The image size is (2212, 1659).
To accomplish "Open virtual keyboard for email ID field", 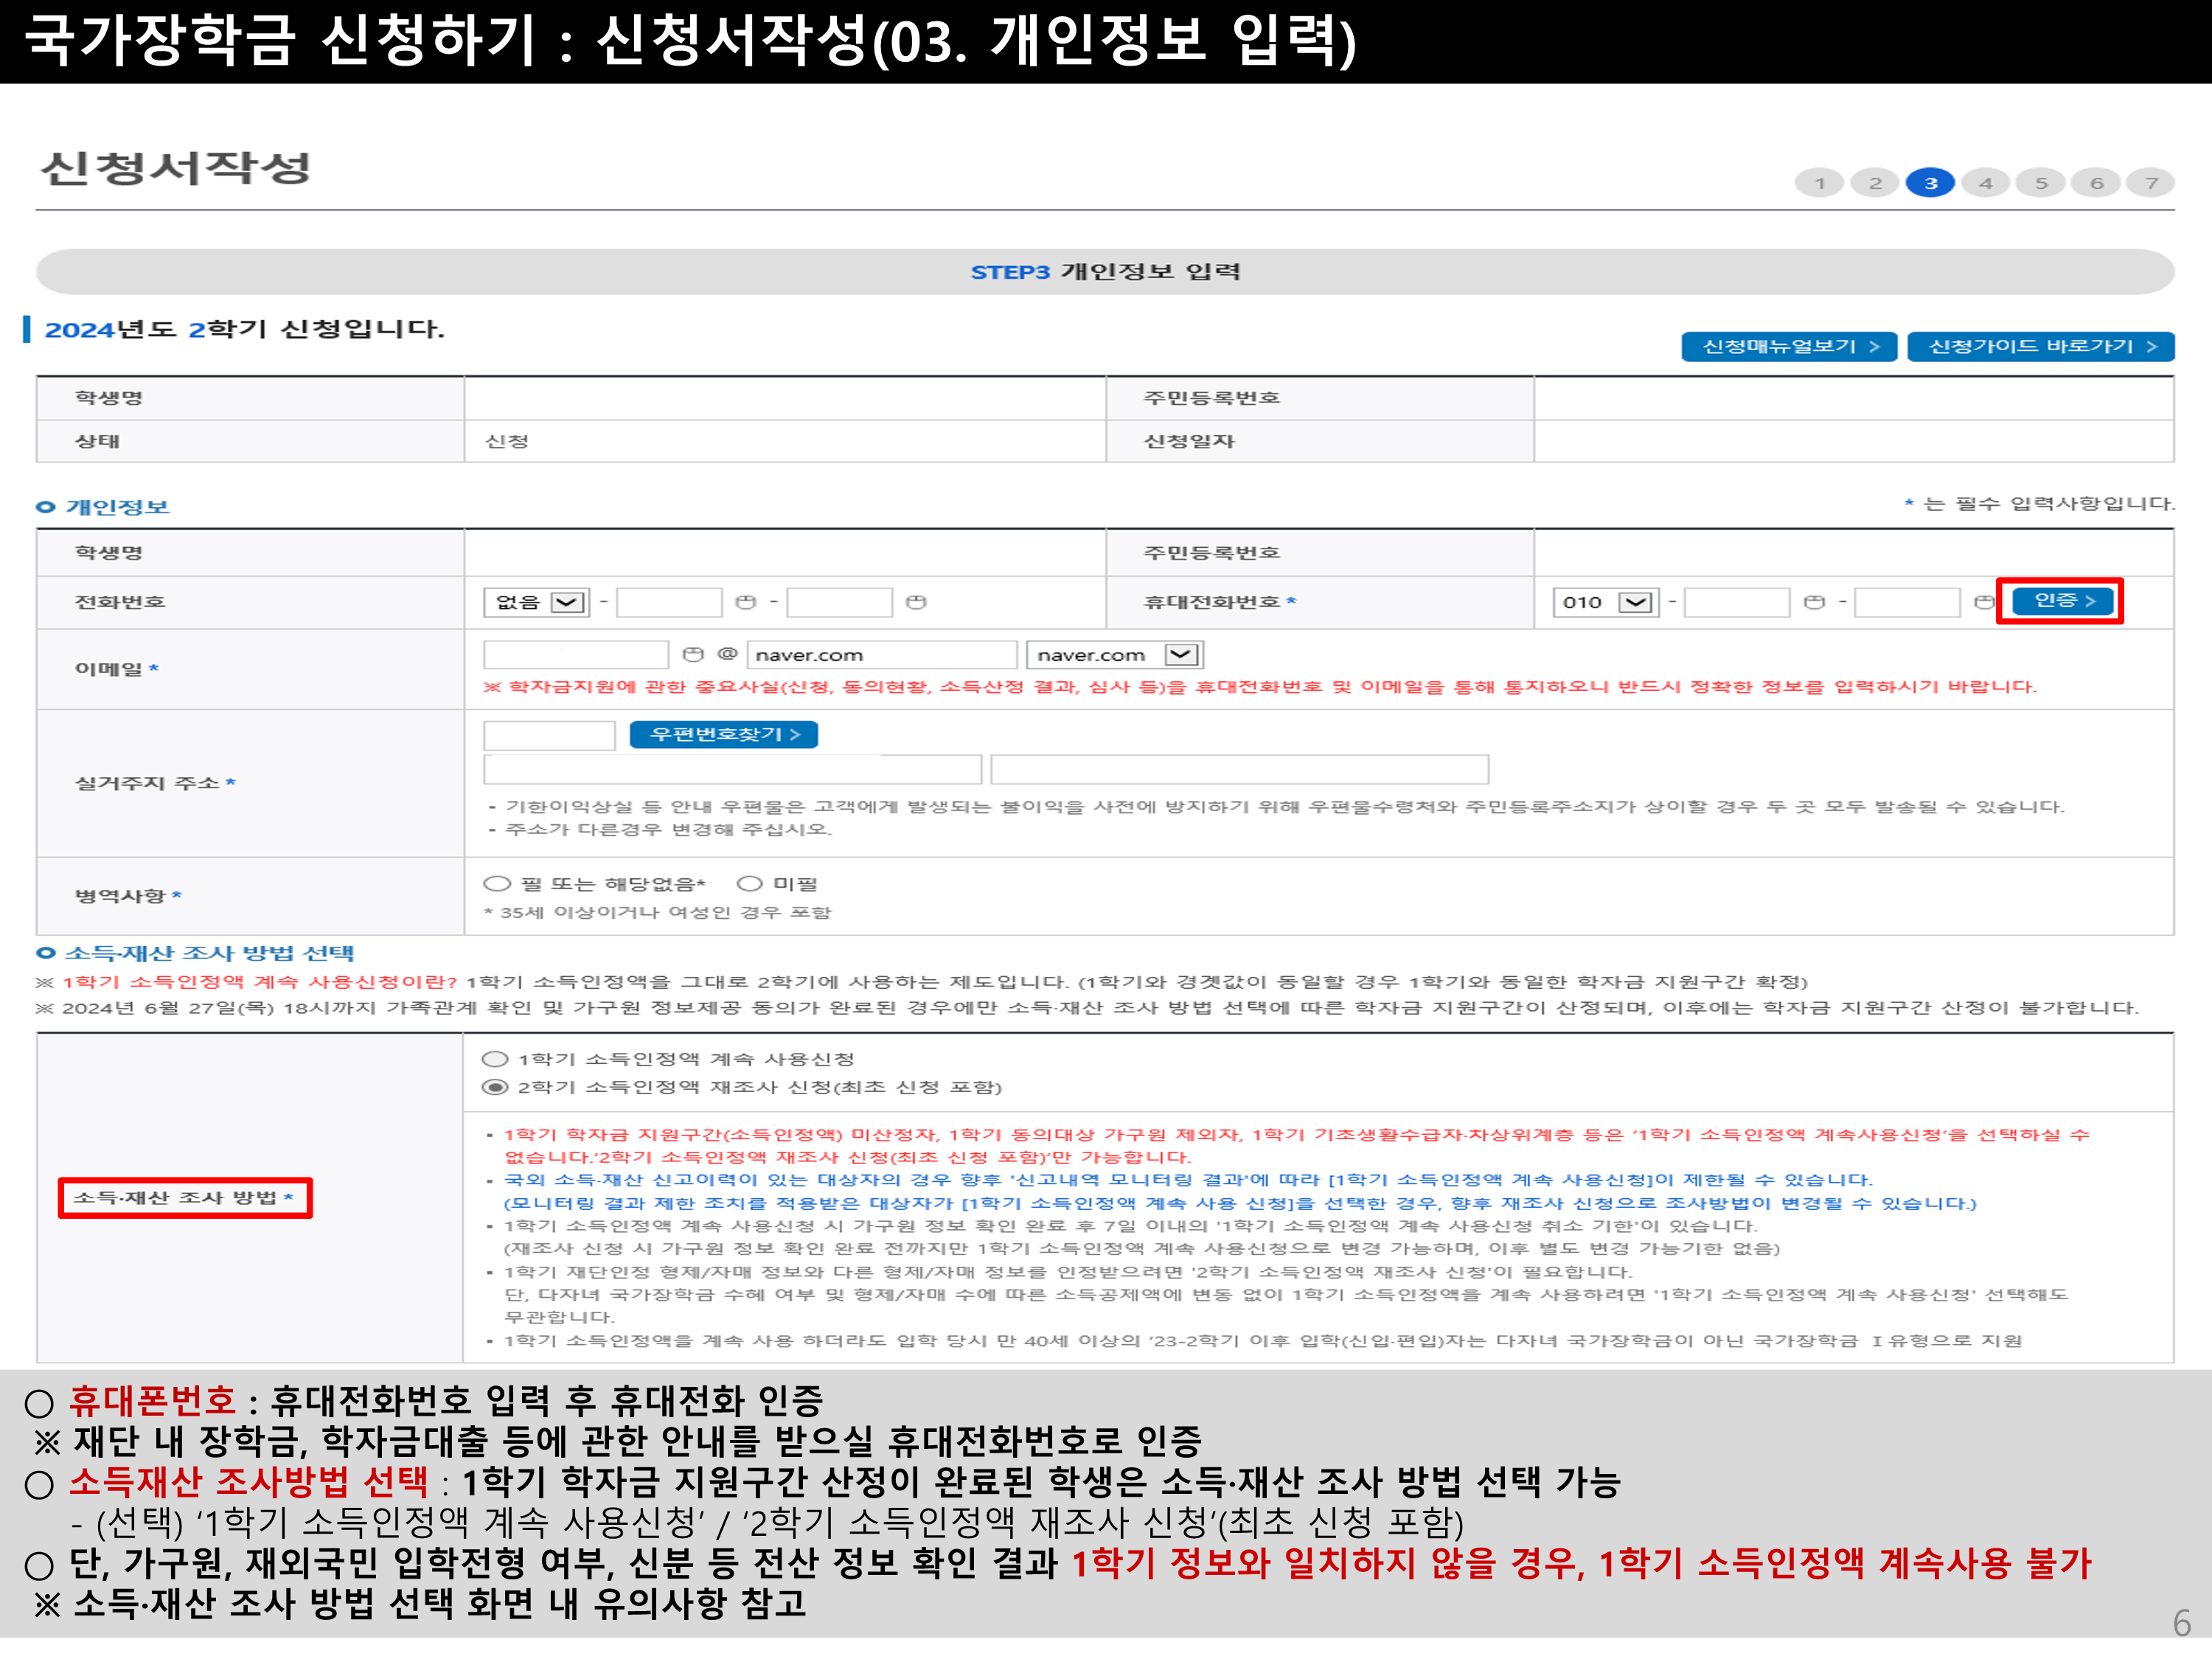I will (692, 655).
